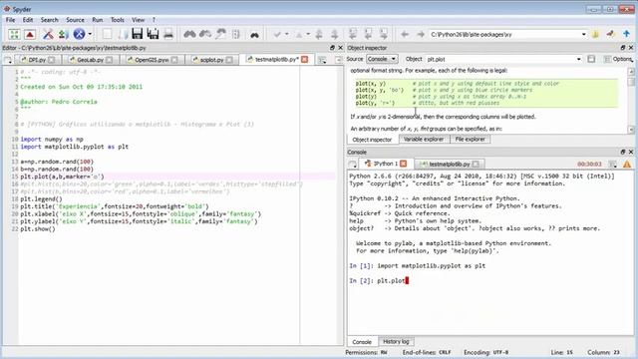
Task: Switch to the sciplot.py editor tab
Action: click(212, 60)
